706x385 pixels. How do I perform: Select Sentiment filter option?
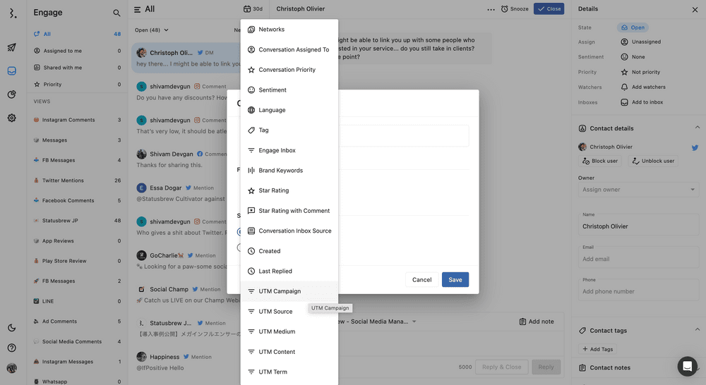(x=273, y=90)
